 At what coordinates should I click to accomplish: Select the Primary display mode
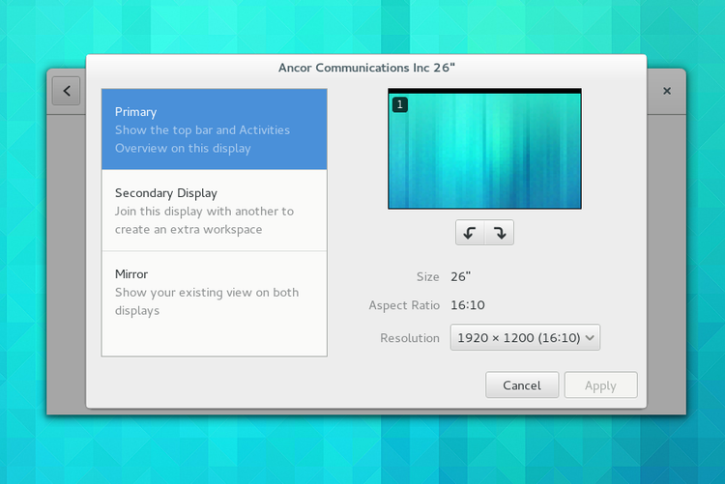click(214, 129)
